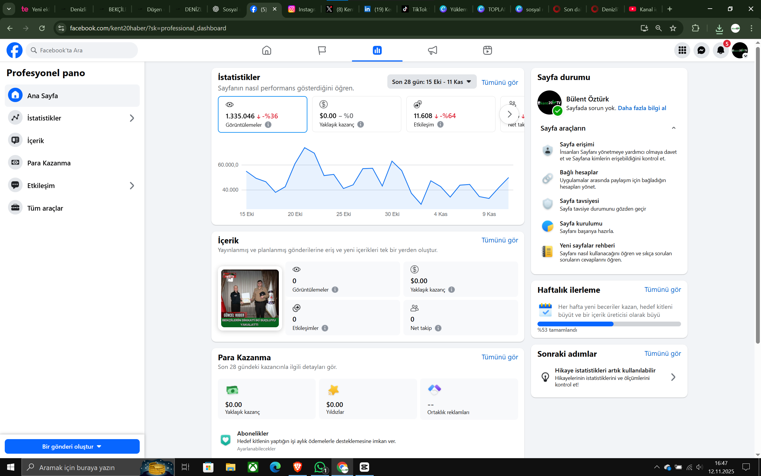This screenshot has width=761, height=476.
Task: Click the Pages flag icon in top navigation
Action: point(322,50)
